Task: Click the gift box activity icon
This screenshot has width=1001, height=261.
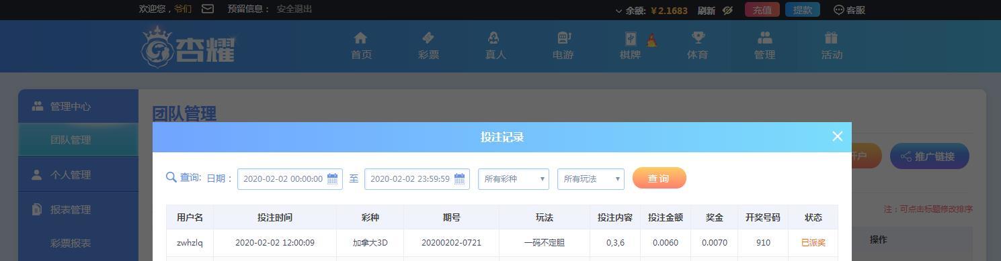Action: point(832,38)
